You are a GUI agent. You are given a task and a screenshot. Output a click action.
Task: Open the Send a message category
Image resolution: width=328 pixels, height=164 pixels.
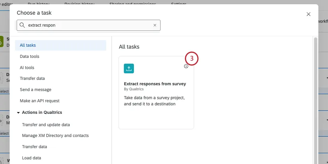click(x=36, y=90)
